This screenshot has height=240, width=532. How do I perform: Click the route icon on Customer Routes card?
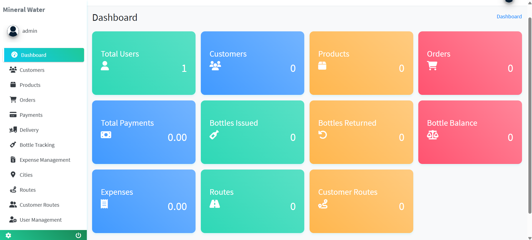tap(323, 204)
